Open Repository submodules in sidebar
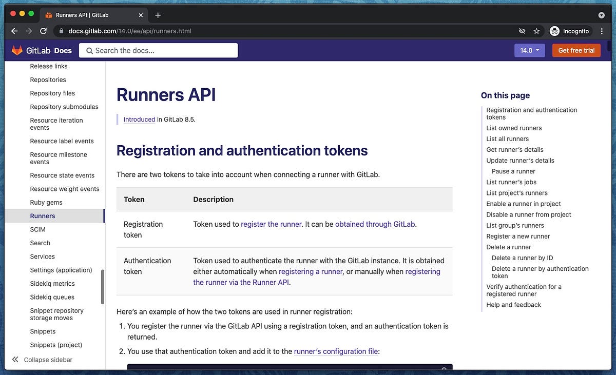Viewport: 616px width, 375px height. 64,107
